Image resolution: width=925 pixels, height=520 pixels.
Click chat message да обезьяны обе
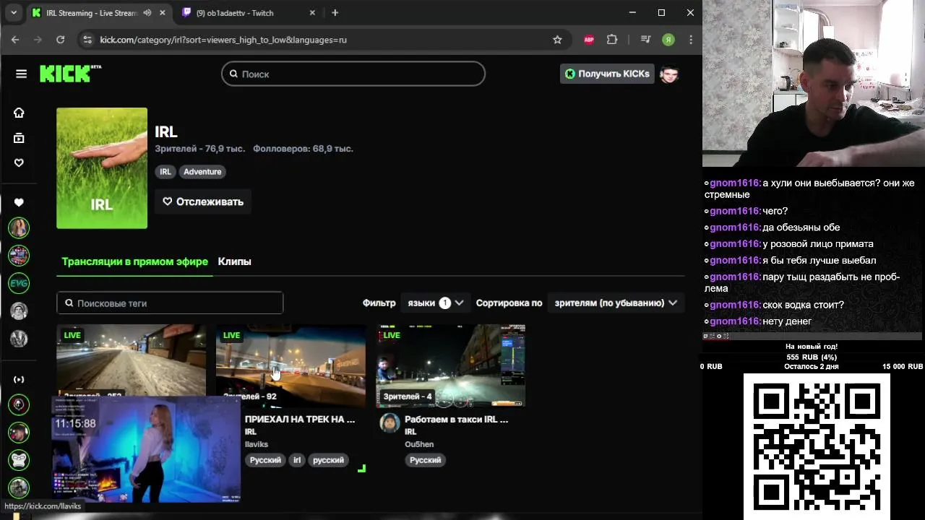pyautogui.click(x=801, y=227)
